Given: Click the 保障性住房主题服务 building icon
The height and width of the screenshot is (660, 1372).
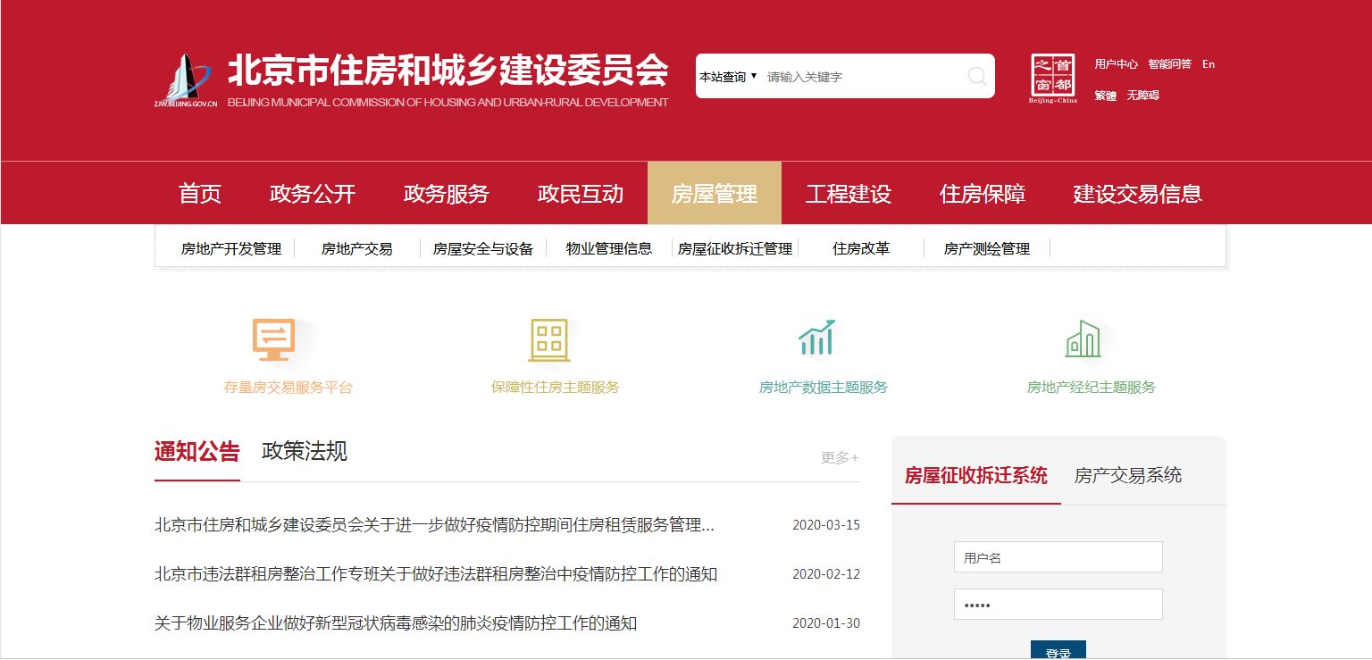Looking at the screenshot, I should coord(549,340).
